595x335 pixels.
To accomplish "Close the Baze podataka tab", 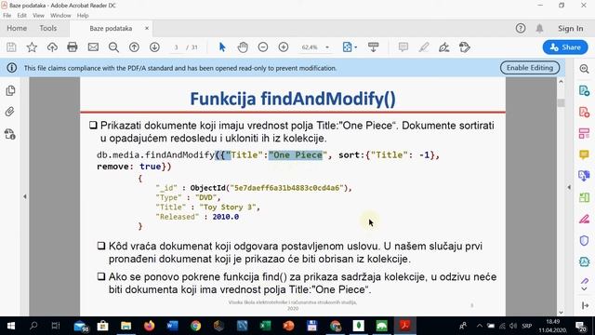I will coord(147,28).
